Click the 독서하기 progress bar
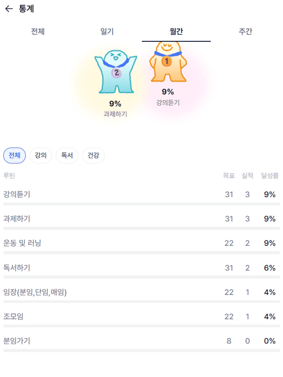 pos(141,277)
